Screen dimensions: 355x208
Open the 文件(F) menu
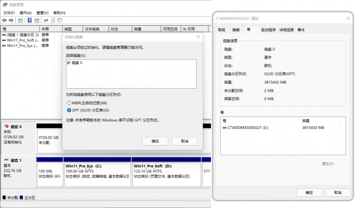click(x=9, y=13)
